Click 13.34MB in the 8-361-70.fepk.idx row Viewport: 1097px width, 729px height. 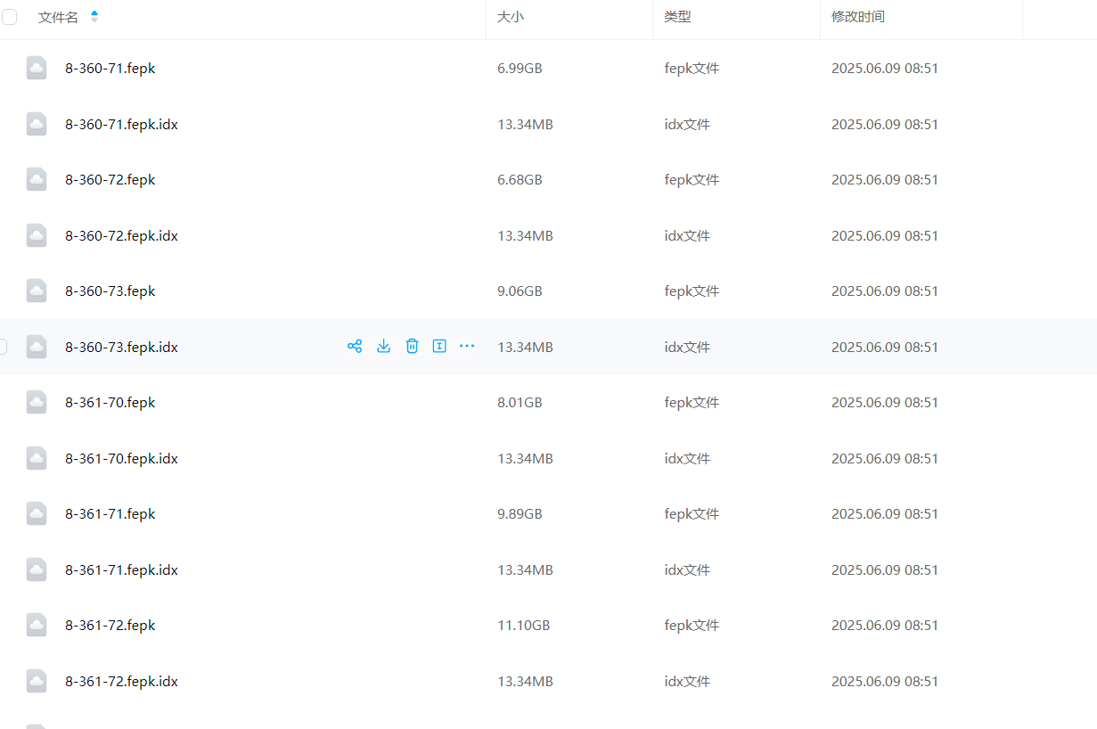[525, 458]
